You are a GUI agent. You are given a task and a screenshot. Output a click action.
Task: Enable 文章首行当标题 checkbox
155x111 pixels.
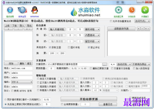pos(112,68)
